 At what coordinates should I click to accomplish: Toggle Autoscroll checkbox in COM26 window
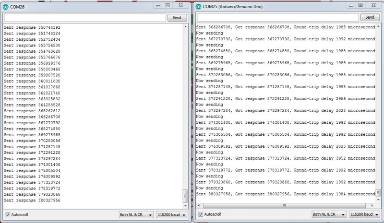(x=8, y=215)
